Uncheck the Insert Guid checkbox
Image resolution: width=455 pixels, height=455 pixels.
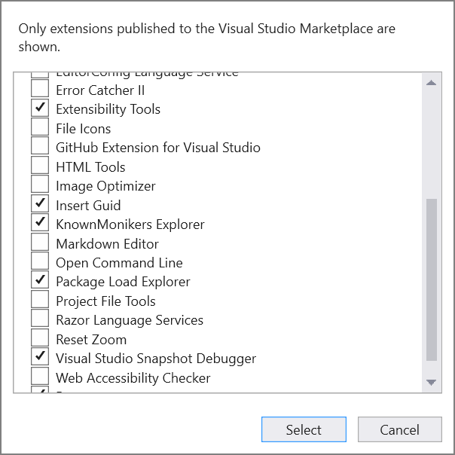pos(40,203)
